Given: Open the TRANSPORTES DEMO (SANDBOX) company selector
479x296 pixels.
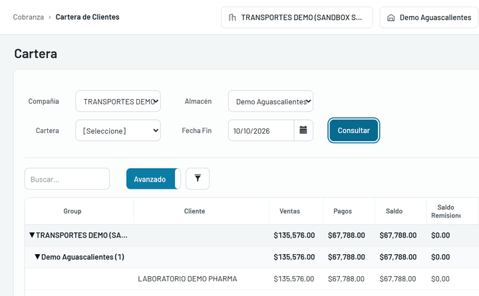Looking at the screenshot, I should (297, 17).
